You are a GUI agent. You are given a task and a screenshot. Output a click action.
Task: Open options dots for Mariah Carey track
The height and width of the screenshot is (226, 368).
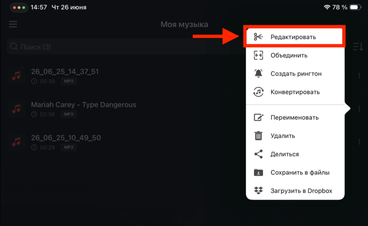(359, 109)
